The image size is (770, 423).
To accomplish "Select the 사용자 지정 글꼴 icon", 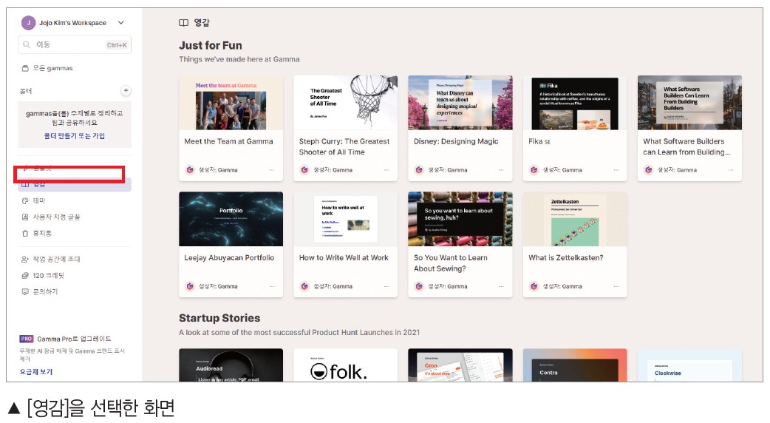I will tap(26, 217).
